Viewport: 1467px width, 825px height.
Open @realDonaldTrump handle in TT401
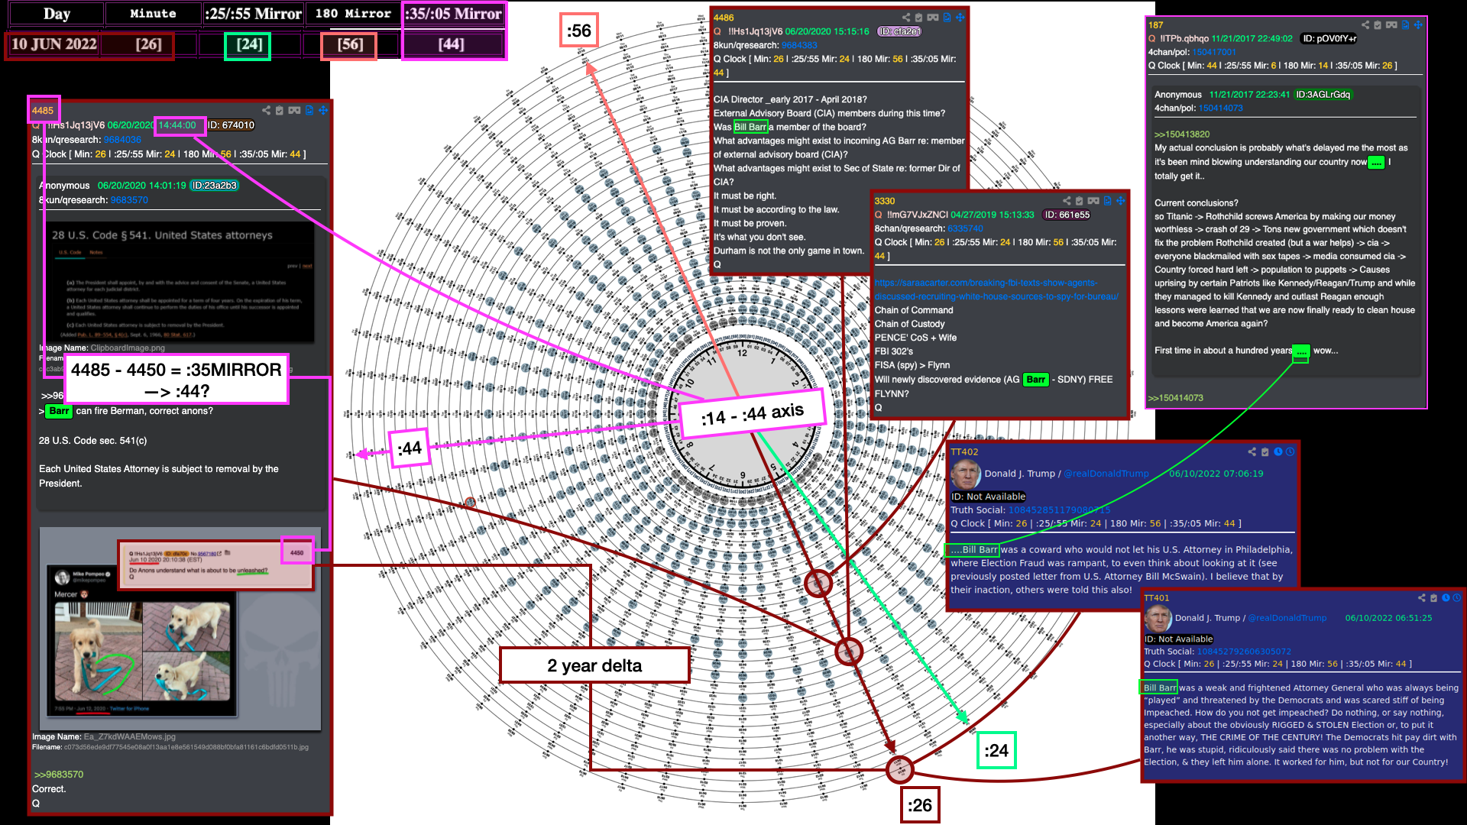click(1287, 618)
